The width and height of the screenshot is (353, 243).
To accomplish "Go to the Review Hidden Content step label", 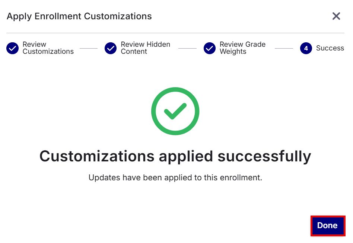I will pyautogui.click(x=146, y=48).
